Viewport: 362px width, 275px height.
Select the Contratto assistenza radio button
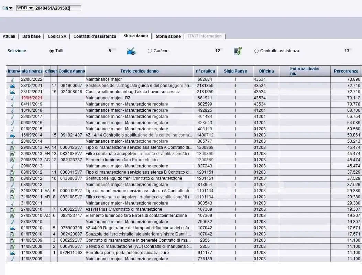(x=256, y=51)
